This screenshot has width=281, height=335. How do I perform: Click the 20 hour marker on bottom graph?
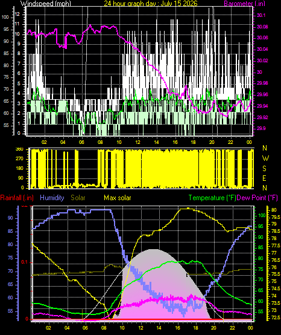coord(214,328)
